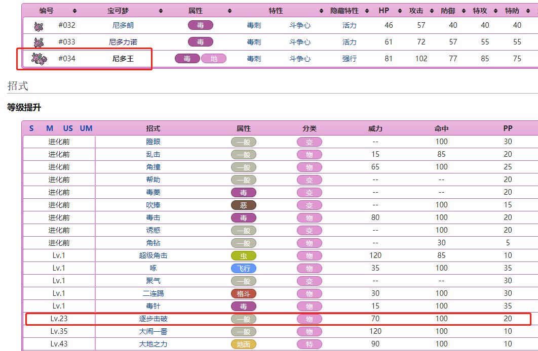Switch to the S game version tab
The width and height of the screenshot is (538, 351).
31,128
